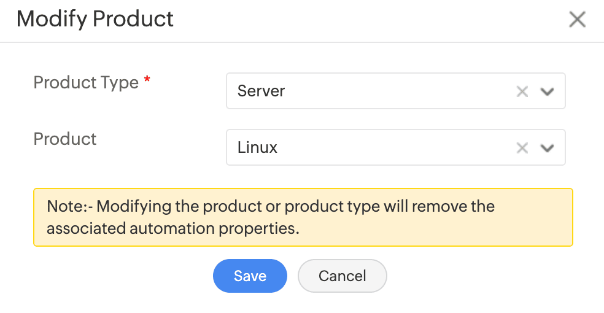The height and width of the screenshot is (313, 604).
Task: Click the red required asterisk
Action: (147, 81)
